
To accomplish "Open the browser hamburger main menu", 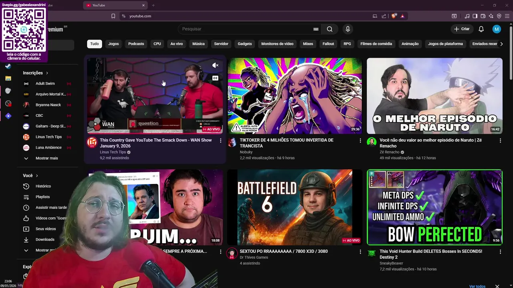I will click(507, 16).
